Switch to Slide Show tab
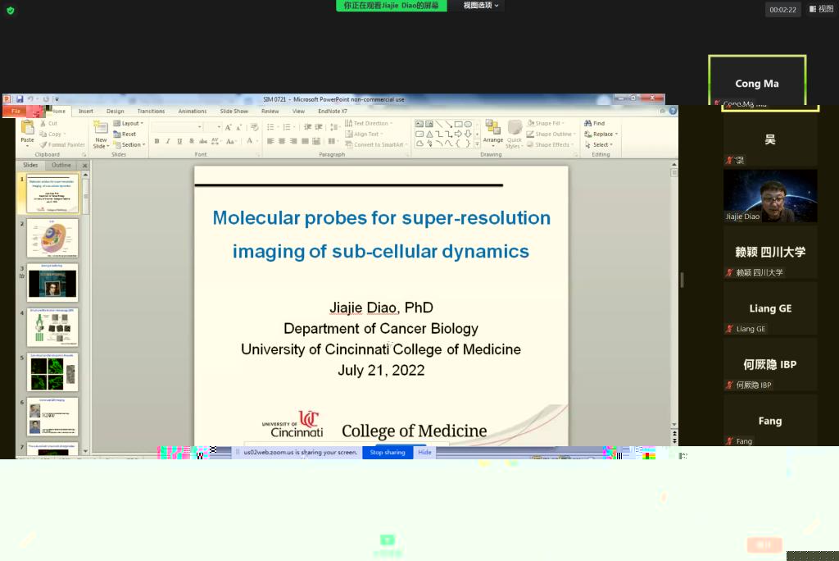Screen dimensions: 839x561 click(x=234, y=111)
